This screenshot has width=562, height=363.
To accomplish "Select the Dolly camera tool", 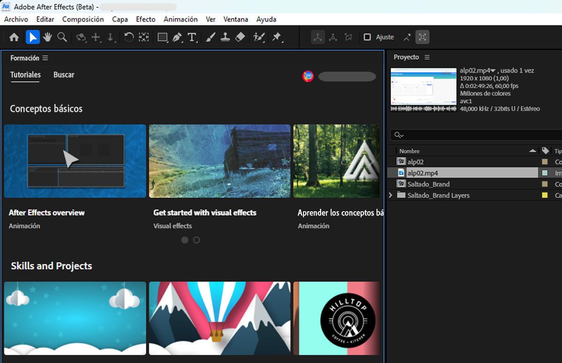I will click(111, 37).
